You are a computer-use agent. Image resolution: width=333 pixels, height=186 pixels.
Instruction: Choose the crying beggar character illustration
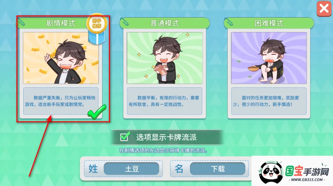pos(269,58)
